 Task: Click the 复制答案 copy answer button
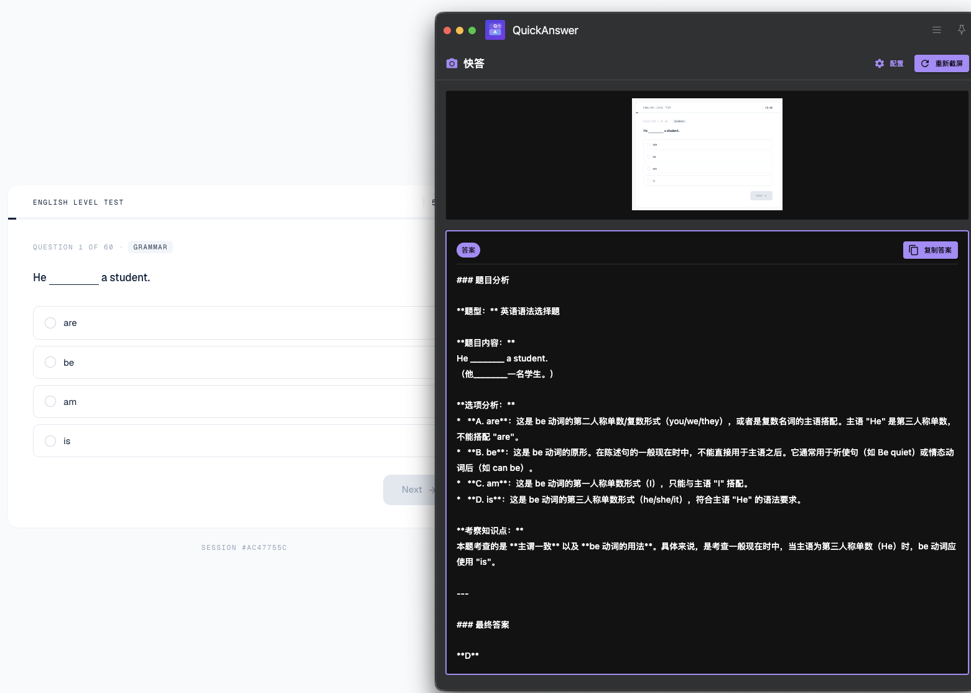pos(931,250)
